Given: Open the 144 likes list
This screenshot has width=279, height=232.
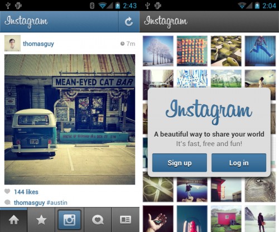Looking at the screenshot, I should pos(26,192).
